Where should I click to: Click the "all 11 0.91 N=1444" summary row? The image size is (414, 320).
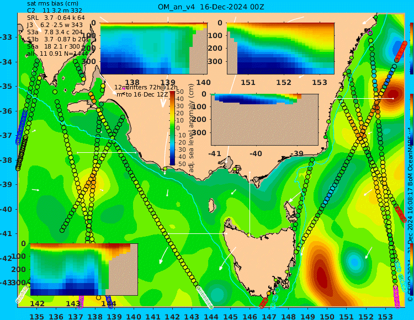click(x=57, y=54)
